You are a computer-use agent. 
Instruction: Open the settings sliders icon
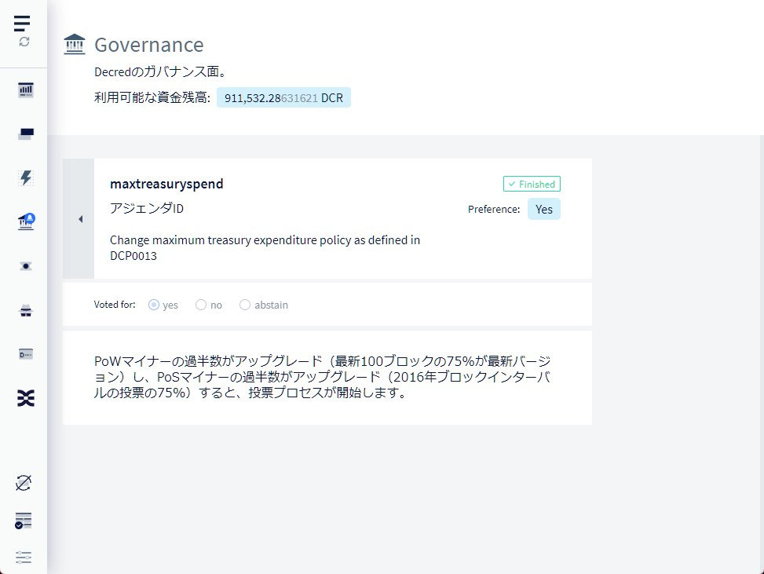24,558
